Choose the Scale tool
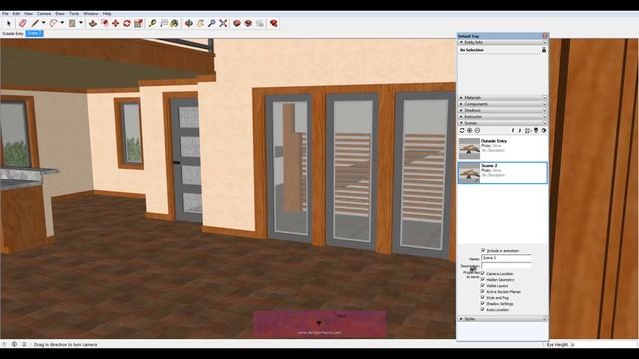This screenshot has width=639, height=359. click(138, 23)
